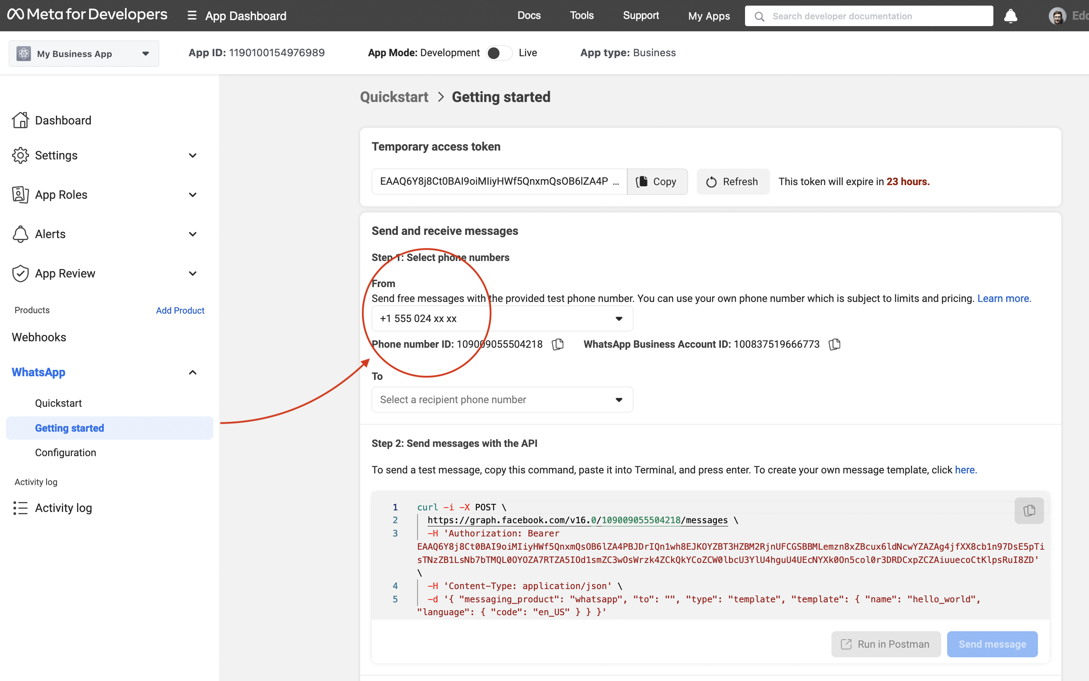Click the Quickstart breadcrumb
The width and height of the screenshot is (1089, 681).
394,97
